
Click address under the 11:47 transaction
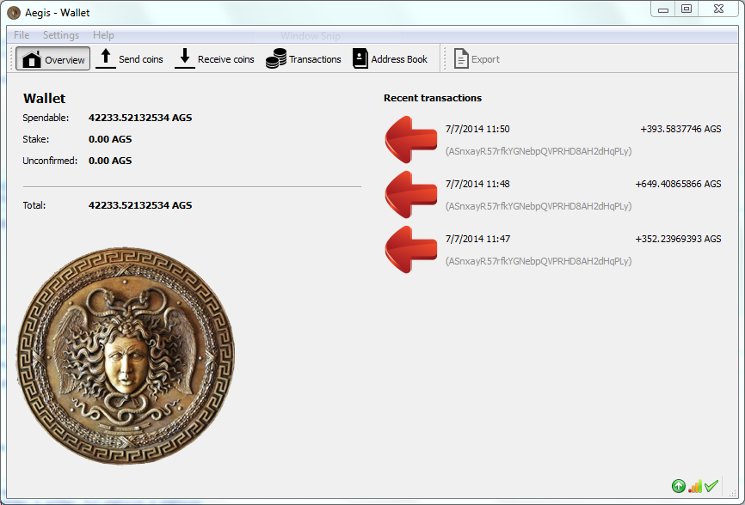539,261
